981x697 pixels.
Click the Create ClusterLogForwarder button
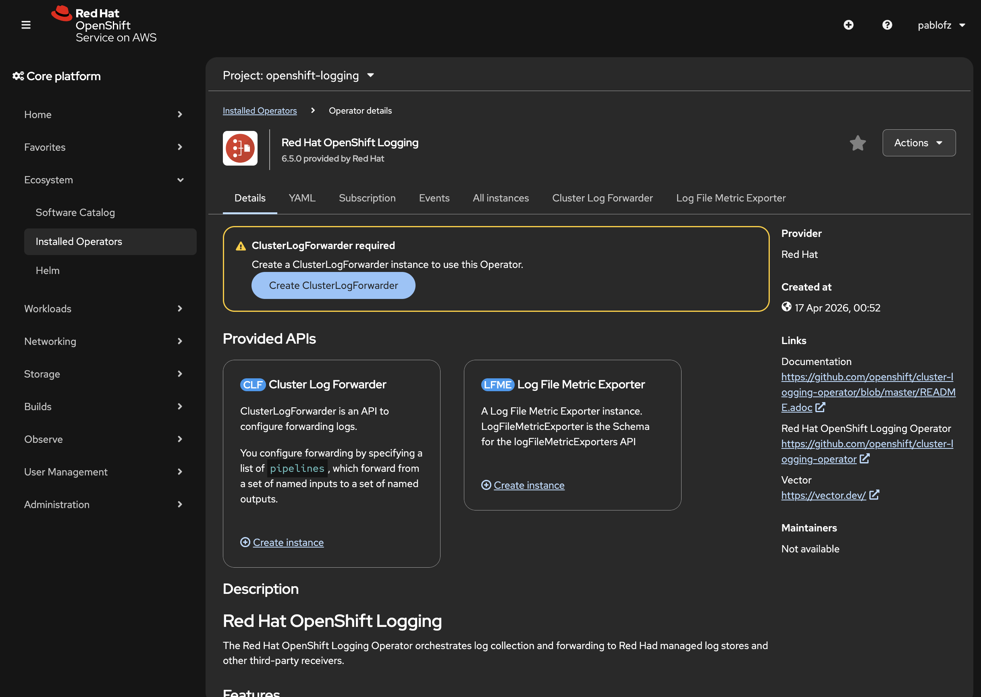click(x=333, y=285)
